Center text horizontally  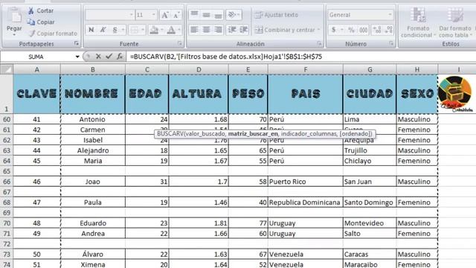click(206, 30)
